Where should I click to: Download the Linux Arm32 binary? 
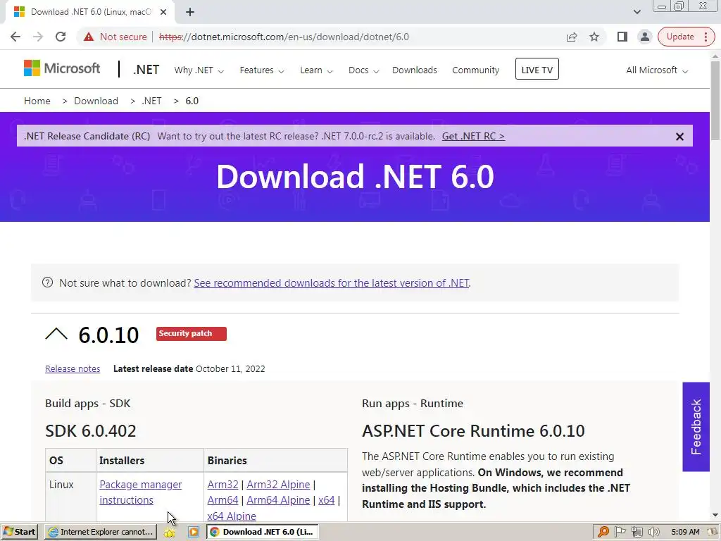pyautogui.click(x=222, y=485)
